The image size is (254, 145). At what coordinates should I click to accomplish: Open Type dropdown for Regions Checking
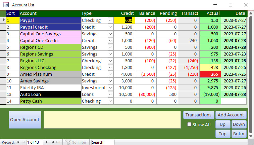pyautogui.click(x=110, y=68)
